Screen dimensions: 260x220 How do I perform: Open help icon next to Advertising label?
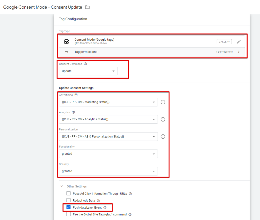click(x=76, y=95)
